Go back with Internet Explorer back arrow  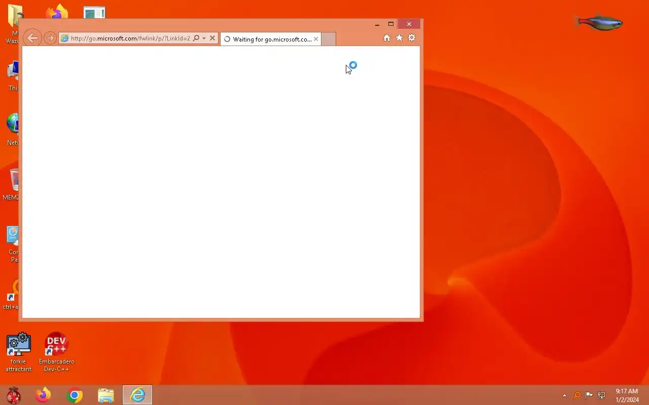(32, 38)
